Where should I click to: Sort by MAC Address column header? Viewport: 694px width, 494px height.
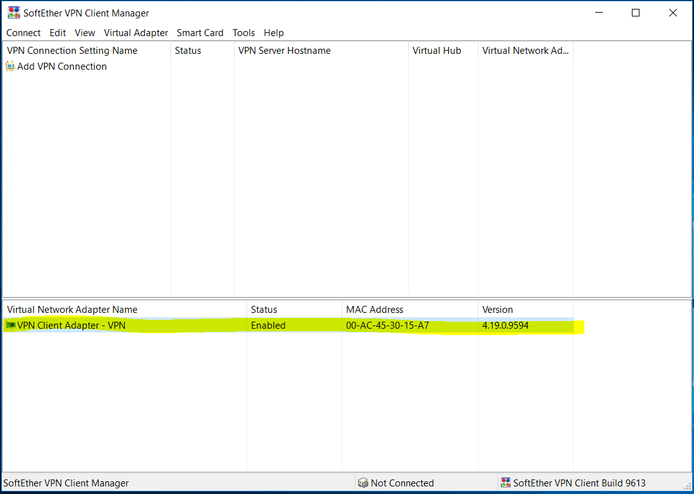tap(410, 310)
